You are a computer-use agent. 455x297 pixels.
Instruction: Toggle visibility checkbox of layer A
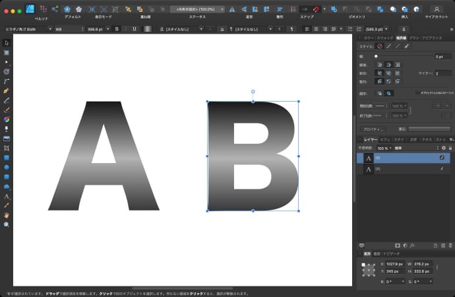442,170
